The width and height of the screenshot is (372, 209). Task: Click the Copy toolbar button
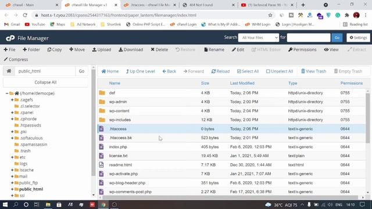tap(55, 49)
